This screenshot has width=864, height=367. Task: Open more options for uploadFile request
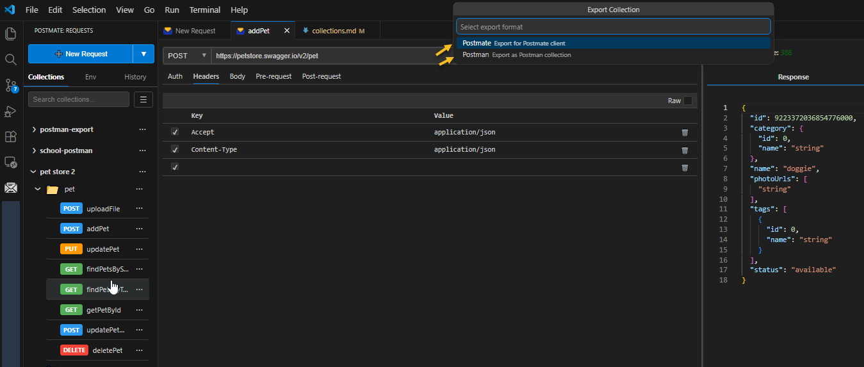[139, 209]
